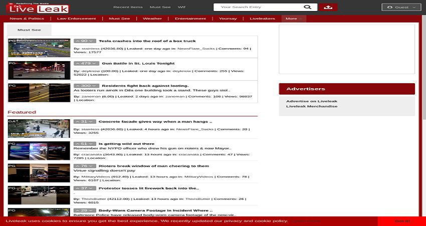The height and width of the screenshot is (226, 426).
Task: Click Protester firework video thumbnail
Action: click(39, 195)
